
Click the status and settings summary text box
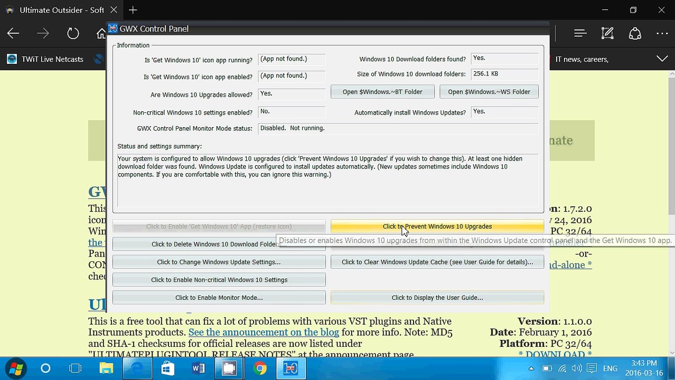328,180
